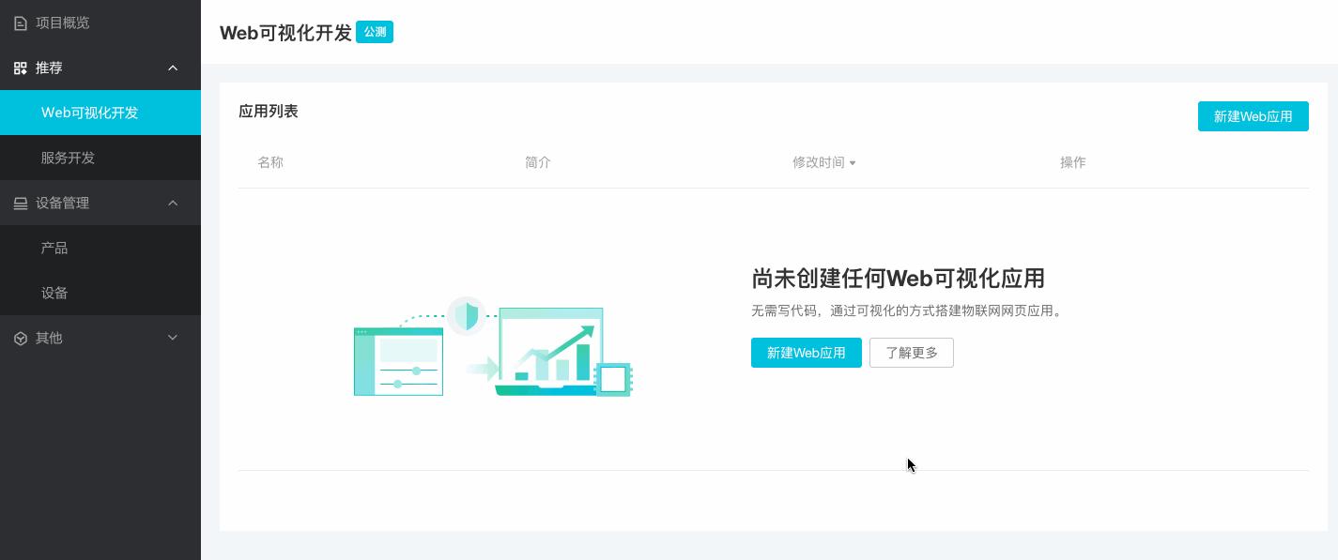The height and width of the screenshot is (560, 1338).
Task: Select 设备 under 设备管理
Action: [54, 293]
